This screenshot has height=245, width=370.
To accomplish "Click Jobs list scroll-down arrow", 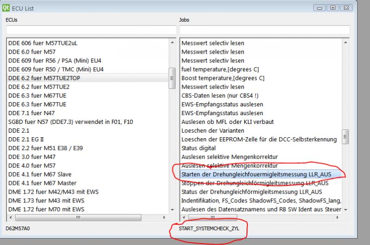I will click(x=345, y=210).
